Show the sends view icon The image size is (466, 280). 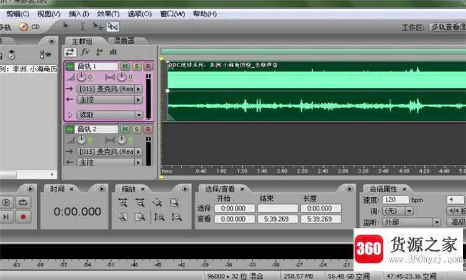click(99, 52)
